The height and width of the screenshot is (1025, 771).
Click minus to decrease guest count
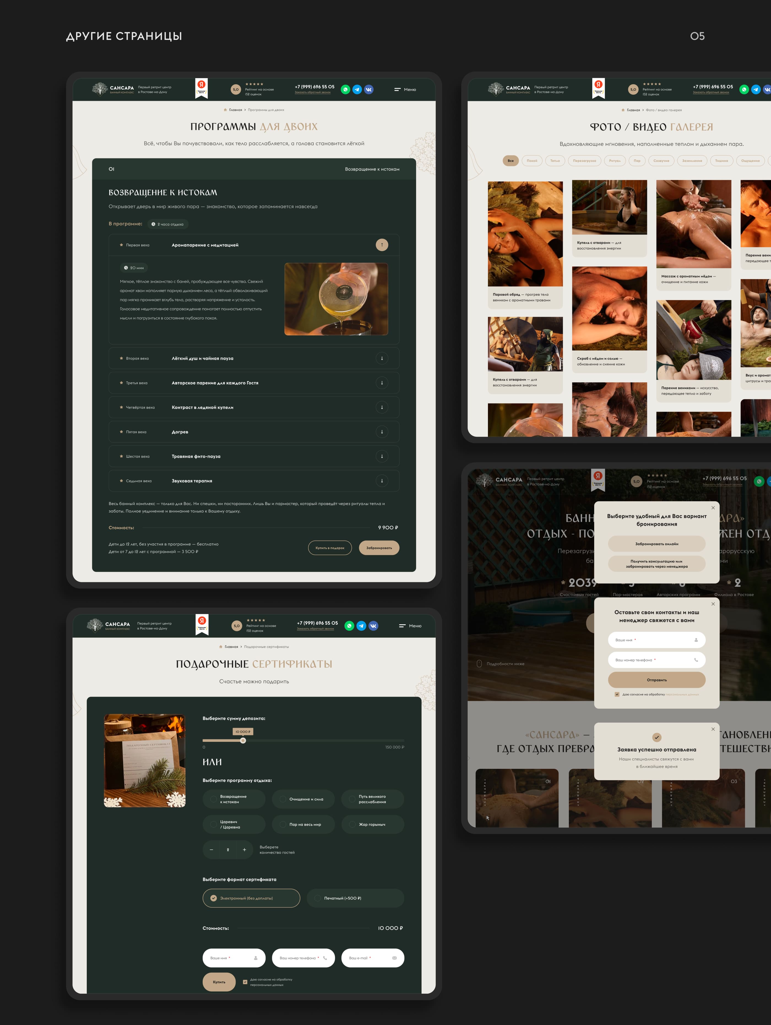pyautogui.click(x=211, y=849)
